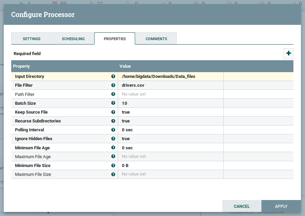Click help icon for Maximum File Size

(113, 174)
